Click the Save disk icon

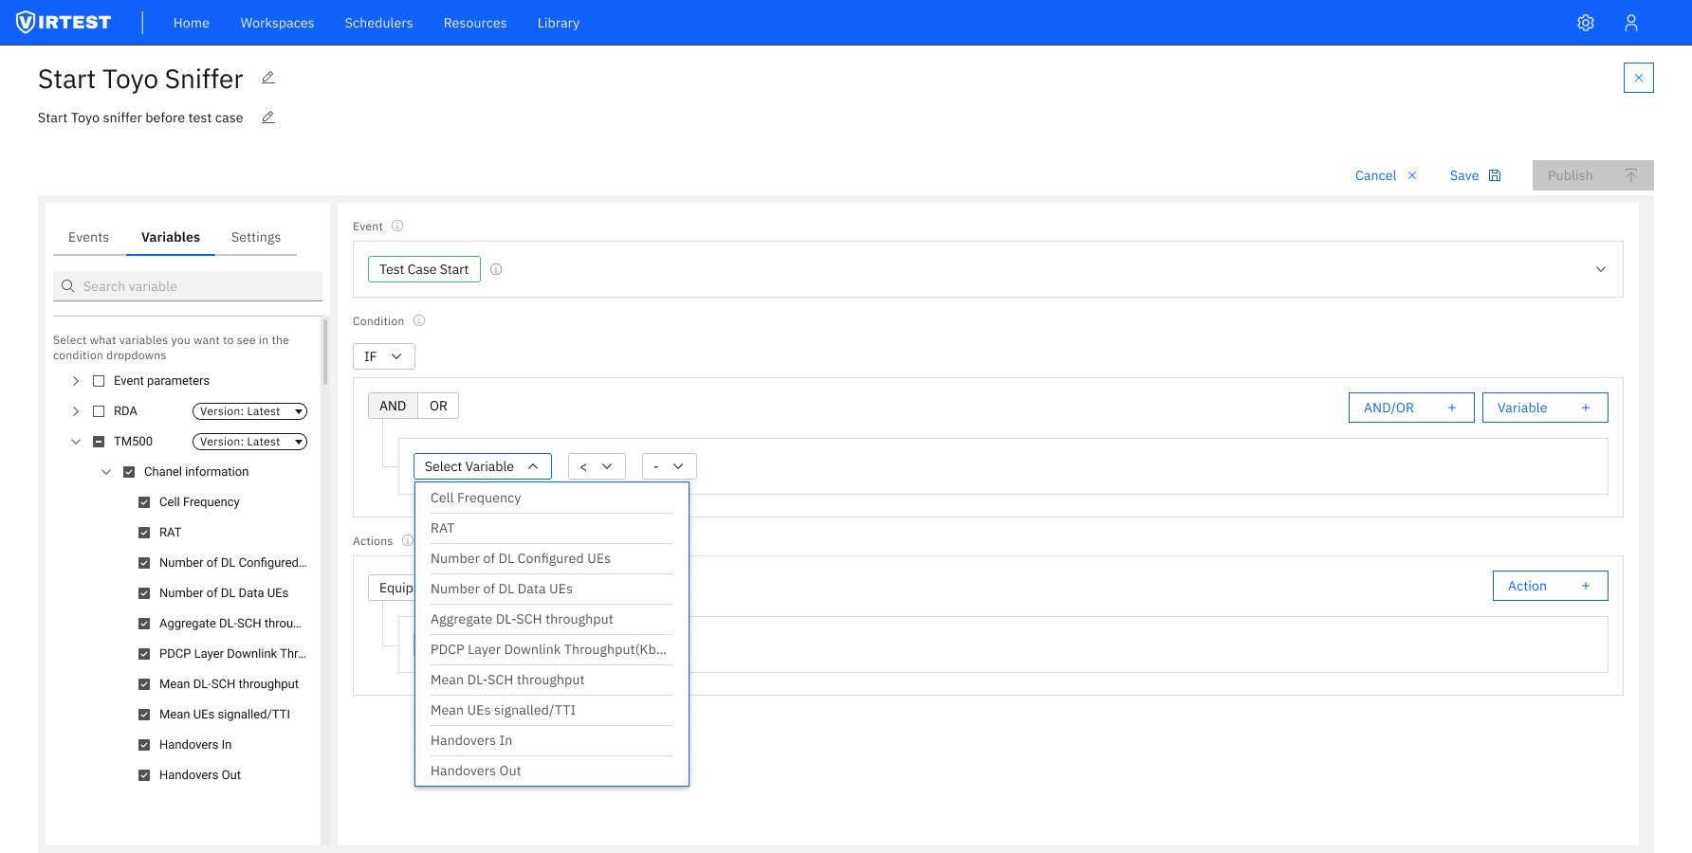(x=1494, y=175)
